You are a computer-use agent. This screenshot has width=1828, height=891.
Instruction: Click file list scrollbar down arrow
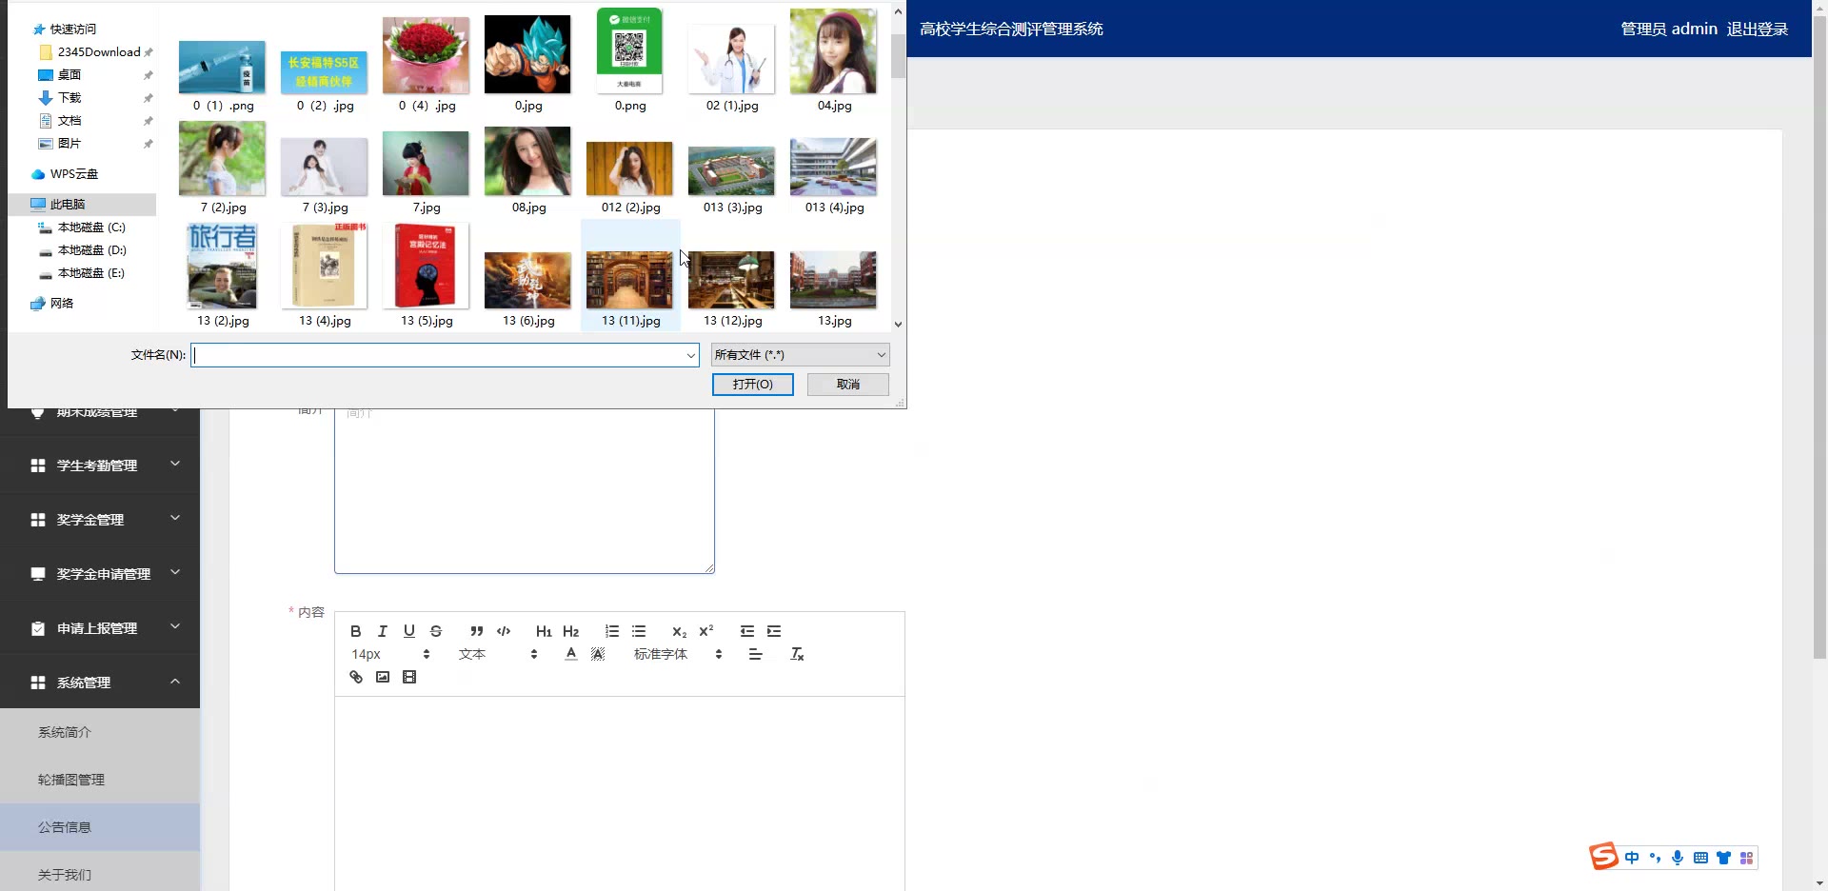[898, 324]
